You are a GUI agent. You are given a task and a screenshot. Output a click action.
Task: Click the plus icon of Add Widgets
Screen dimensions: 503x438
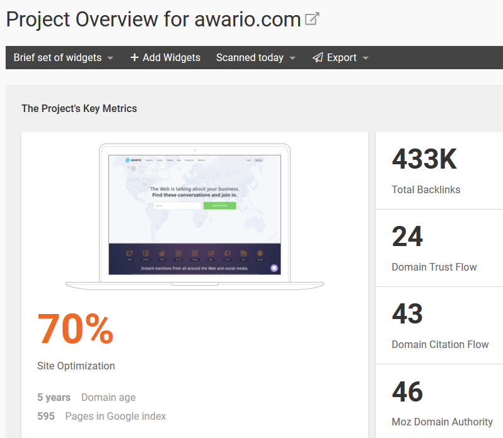[x=134, y=57]
